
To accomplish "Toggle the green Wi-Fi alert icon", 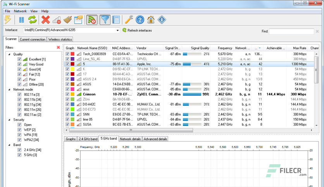I will [x=92, y=20].
